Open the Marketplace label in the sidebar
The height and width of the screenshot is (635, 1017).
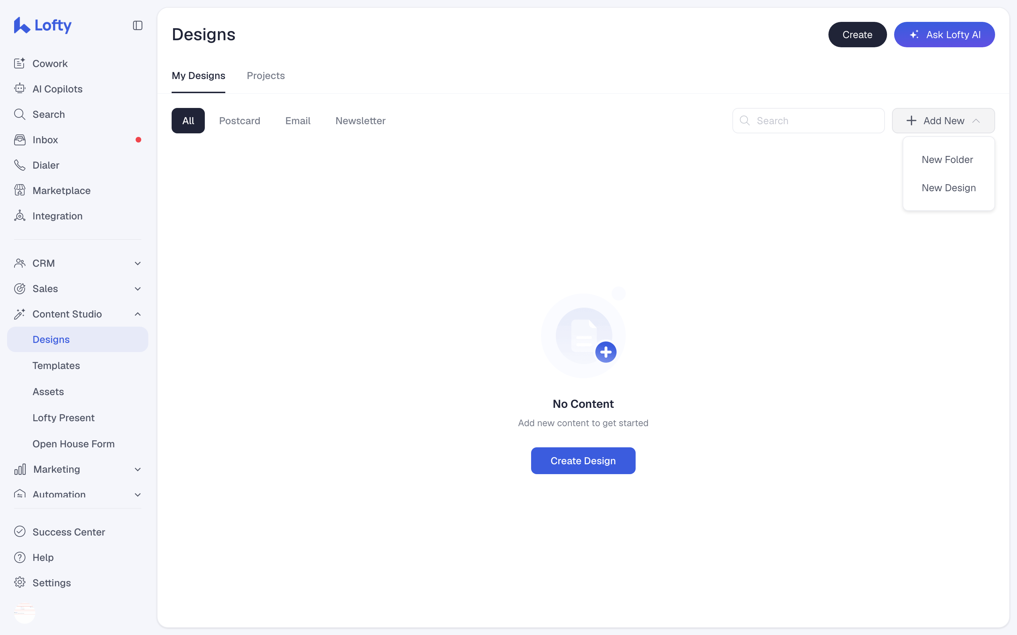pyautogui.click(x=61, y=190)
